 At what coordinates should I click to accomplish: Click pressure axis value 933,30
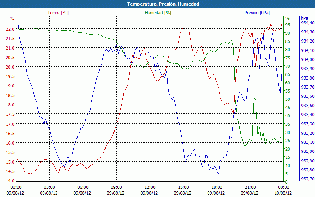[x=307, y=124]
